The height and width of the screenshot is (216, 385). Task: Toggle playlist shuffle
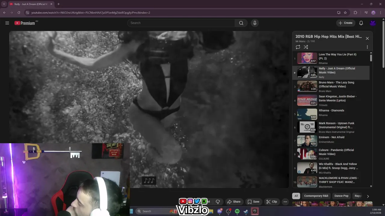(306, 47)
